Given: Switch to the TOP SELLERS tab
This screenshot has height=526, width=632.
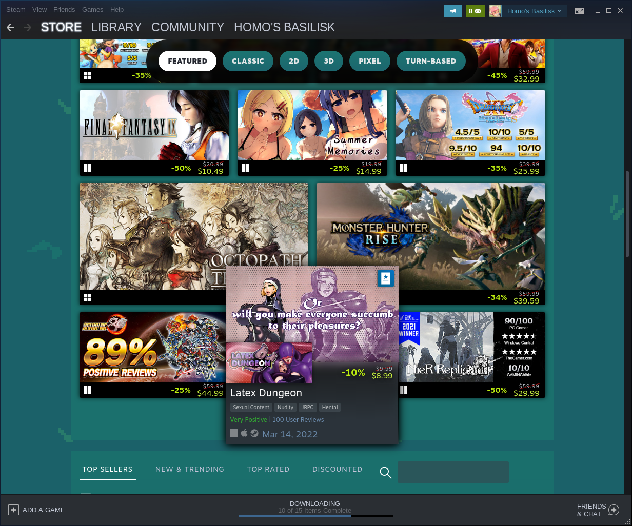Looking at the screenshot, I should click(x=108, y=469).
